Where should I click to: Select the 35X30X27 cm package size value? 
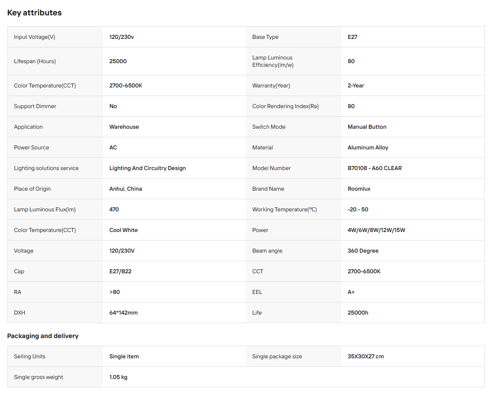pos(366,356)
